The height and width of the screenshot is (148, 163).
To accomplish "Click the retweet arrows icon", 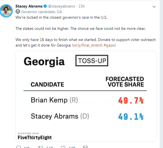I will (x=40, y=147).
